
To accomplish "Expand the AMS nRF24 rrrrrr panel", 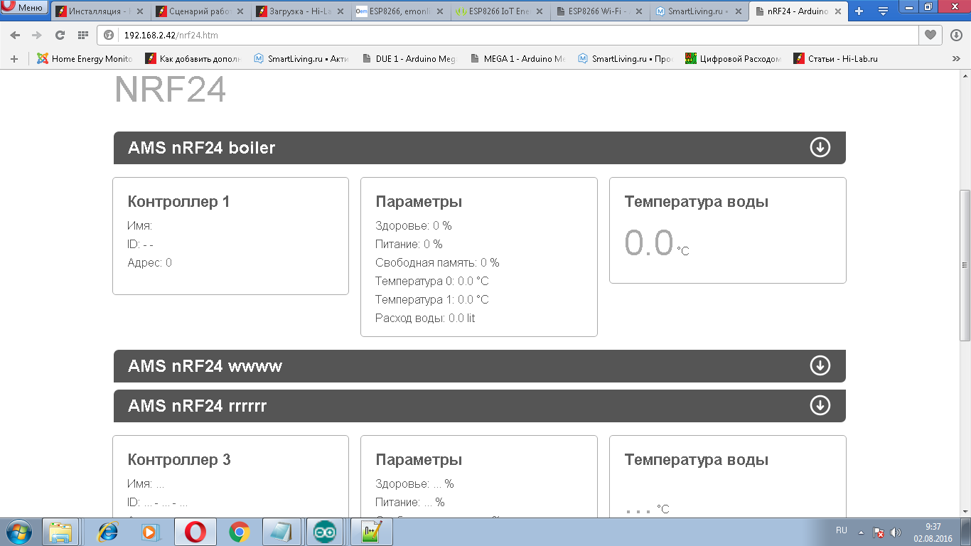I will tap(820, 405).
